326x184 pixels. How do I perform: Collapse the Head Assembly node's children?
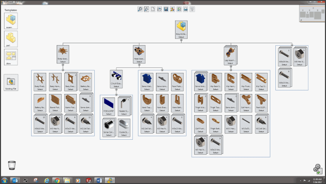(x=139, y=65)
